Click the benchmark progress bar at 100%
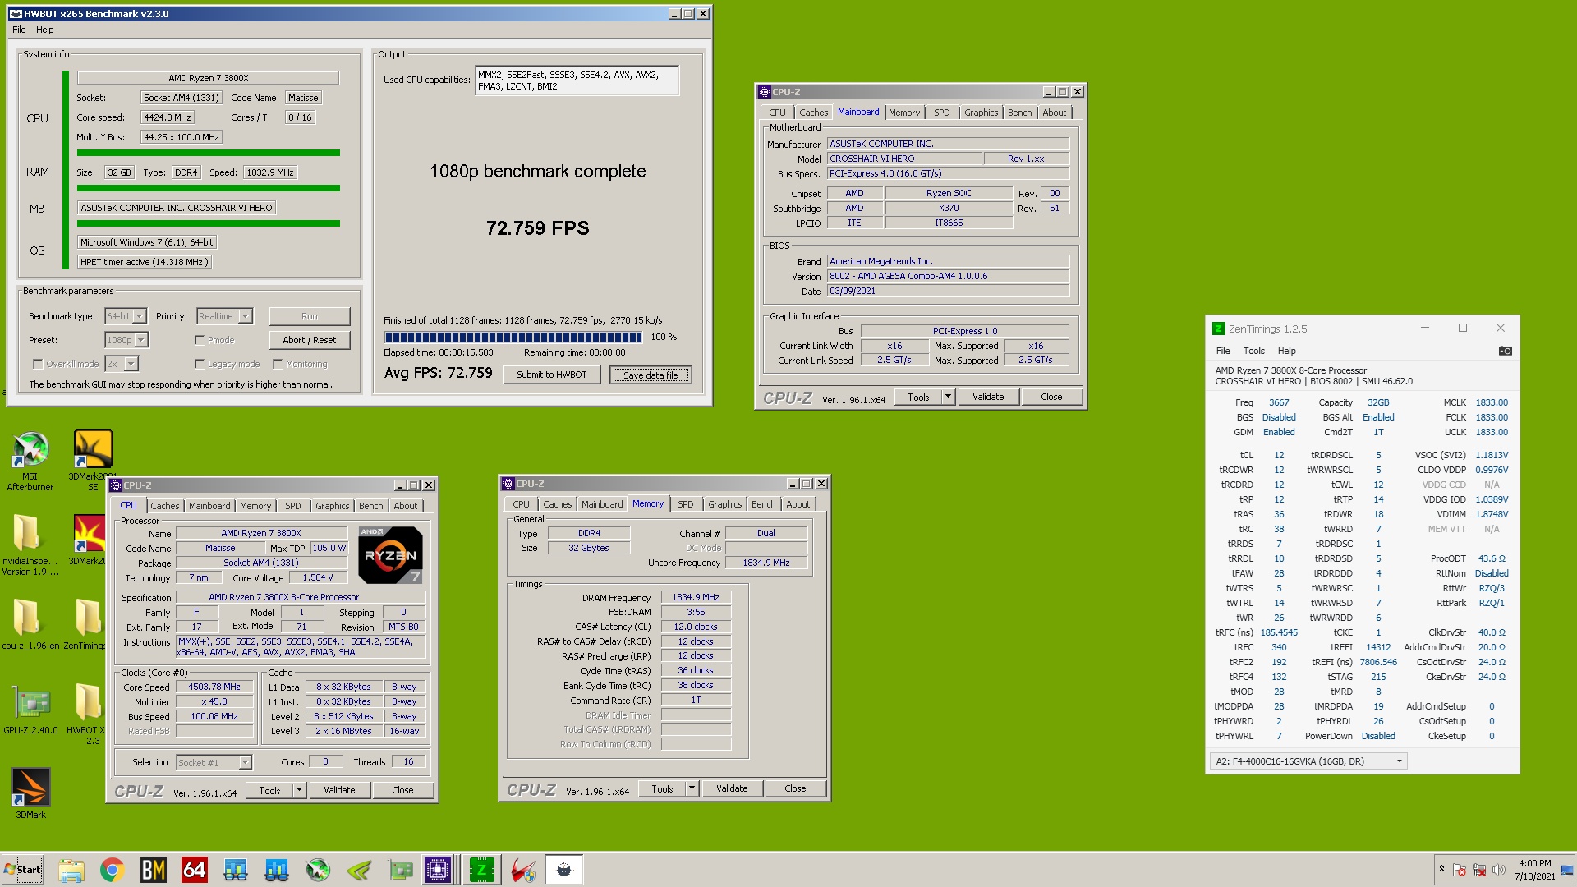1577x887 pixels. point(513,338)
